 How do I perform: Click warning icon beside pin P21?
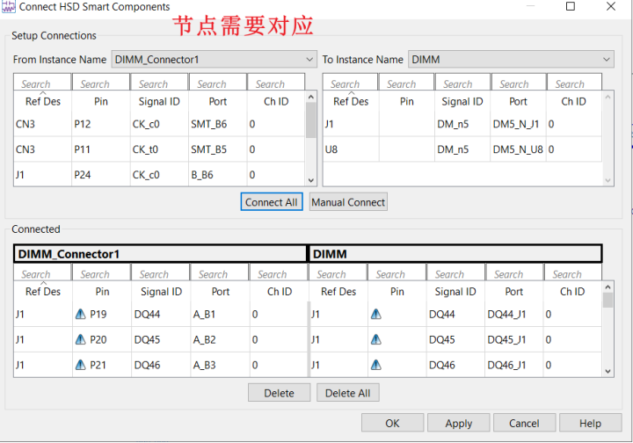81,365
